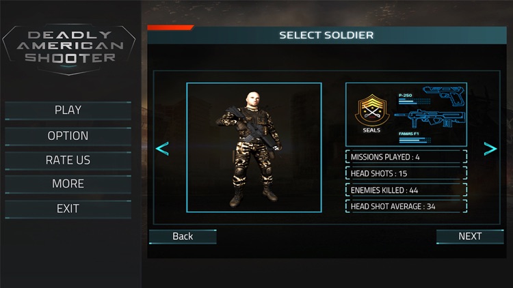Proceed with the NEXT button
513x288 pixels.
(470, 236)
